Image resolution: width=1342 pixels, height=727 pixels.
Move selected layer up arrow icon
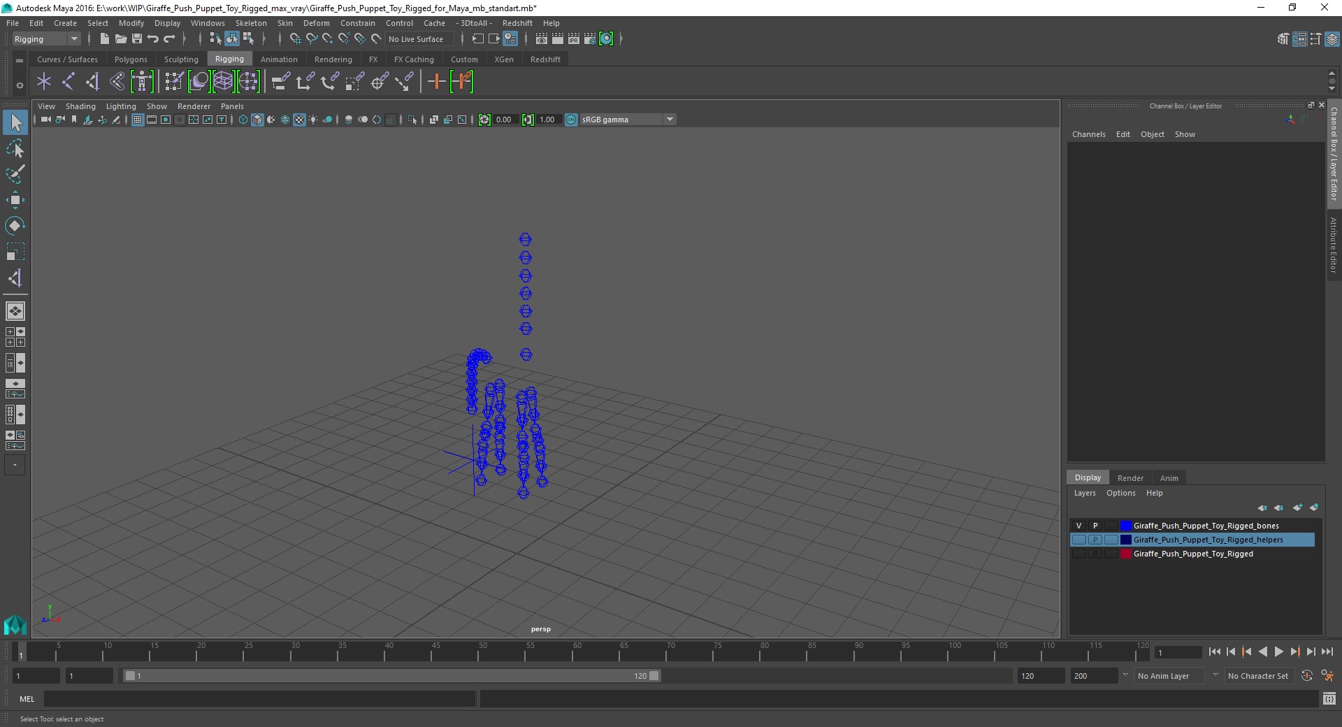pos(1262,508)
